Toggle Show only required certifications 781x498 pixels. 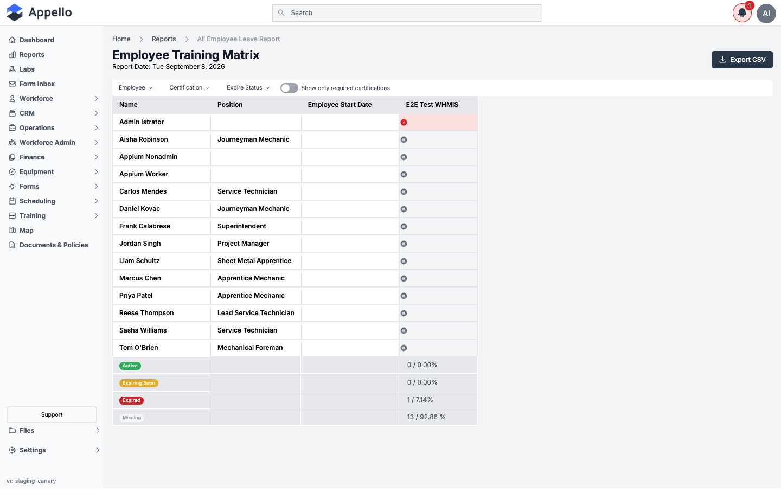pos(289,88)
